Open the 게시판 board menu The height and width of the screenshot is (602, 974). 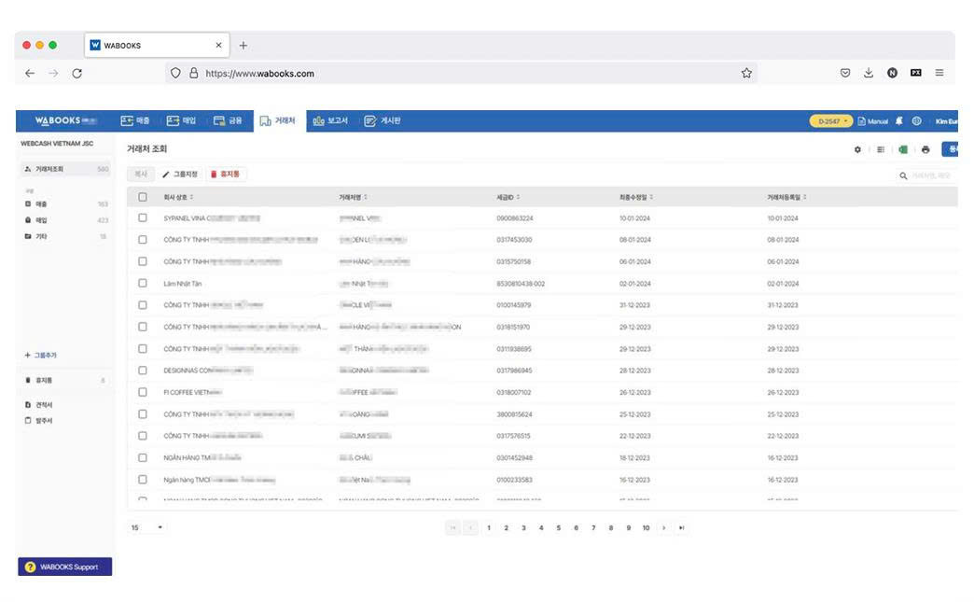382,120
